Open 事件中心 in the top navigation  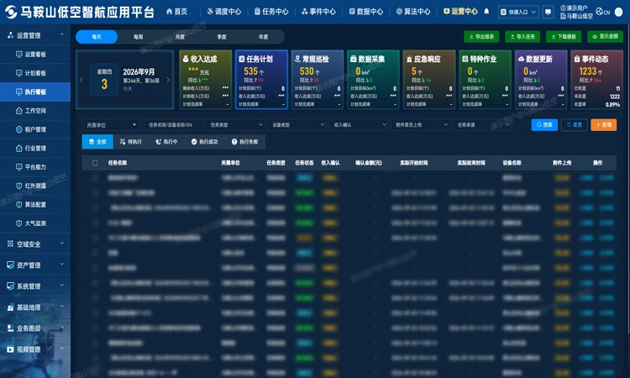click(318, 12)
